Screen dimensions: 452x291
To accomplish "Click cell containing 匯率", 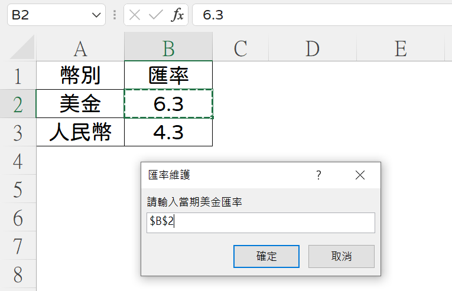I will click(x=168, y=76).
